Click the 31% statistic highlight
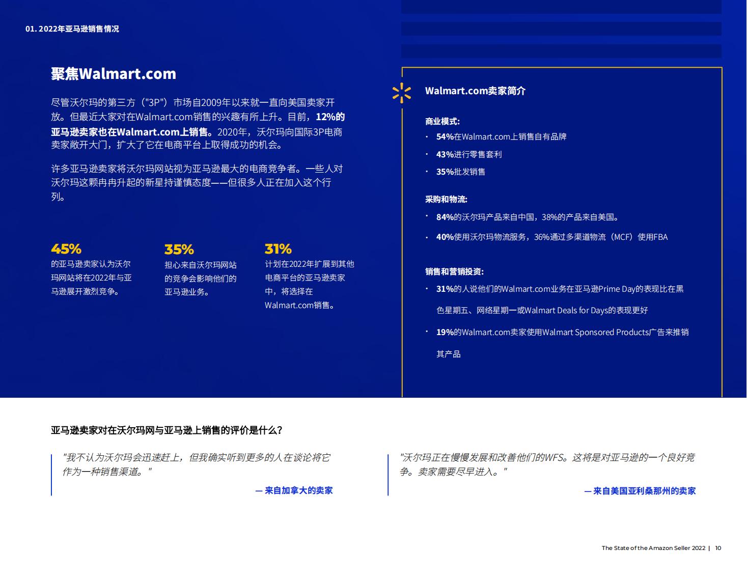 pyautogui.click(x=278, y=249)
